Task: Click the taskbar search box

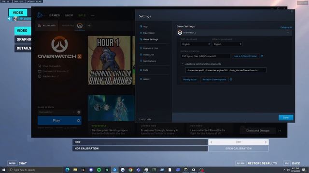Action: point(35,170)
